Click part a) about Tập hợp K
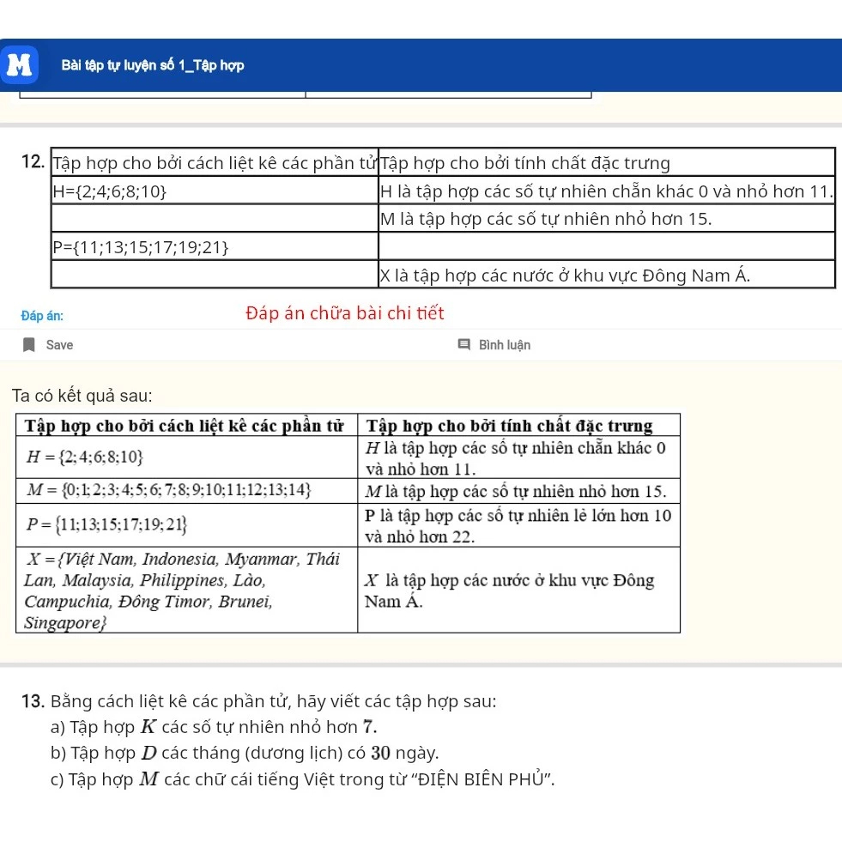Screen dimensions: 842x842 (214, 727)
